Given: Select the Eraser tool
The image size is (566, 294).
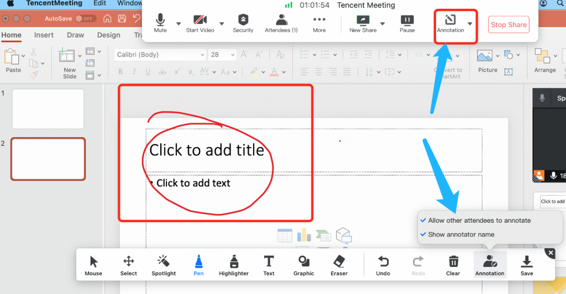Looking at the screenshot, I should click(339, 265).
